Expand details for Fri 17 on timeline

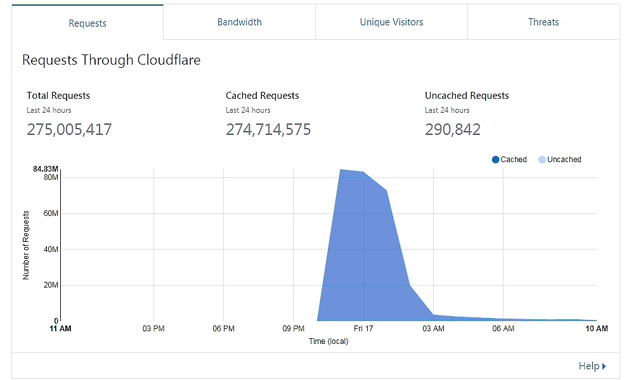(x=363, y=329)
